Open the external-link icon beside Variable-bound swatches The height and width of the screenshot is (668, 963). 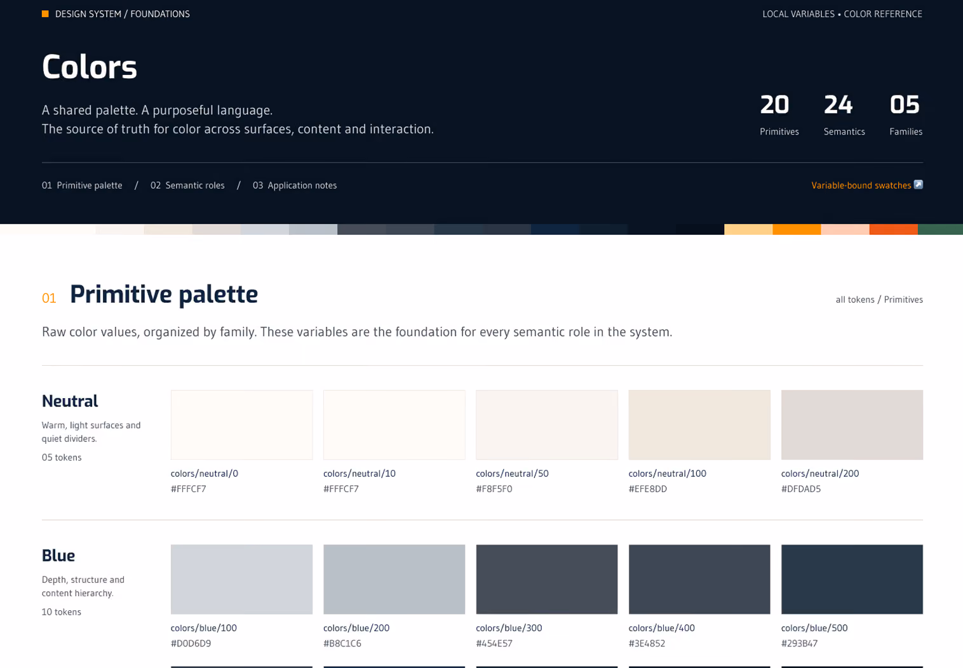pyautogui.click(x=918, y=185)
